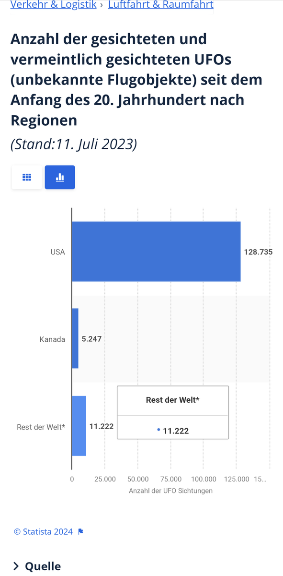Click the USA bar in the chart

click(x=156, y=252)
